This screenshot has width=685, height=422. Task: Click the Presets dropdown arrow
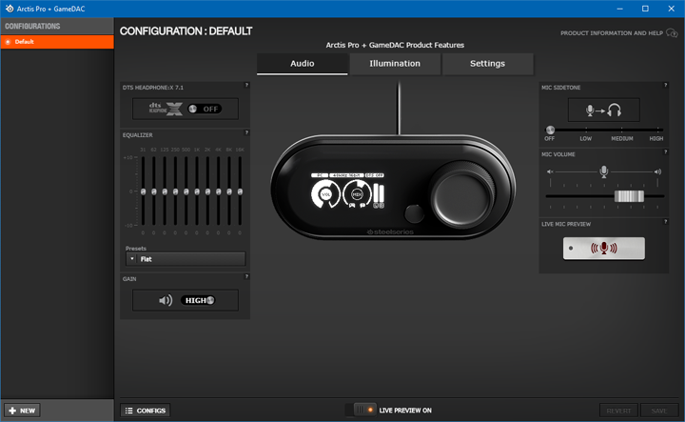pyautogui.click(x=132, y=259)
